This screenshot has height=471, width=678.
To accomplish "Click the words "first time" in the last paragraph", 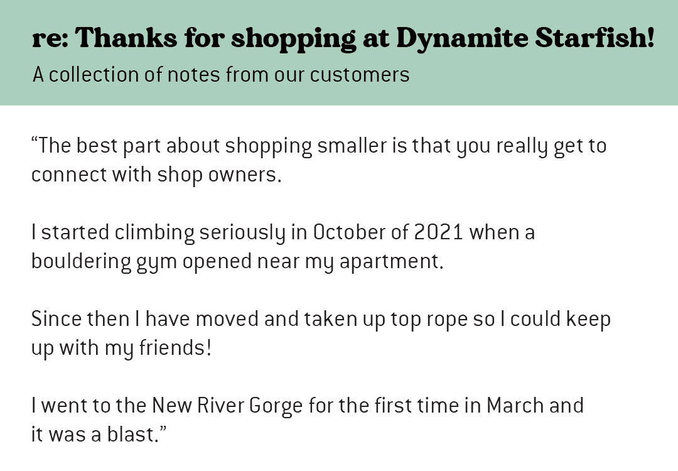I will (x=418, y=406).
